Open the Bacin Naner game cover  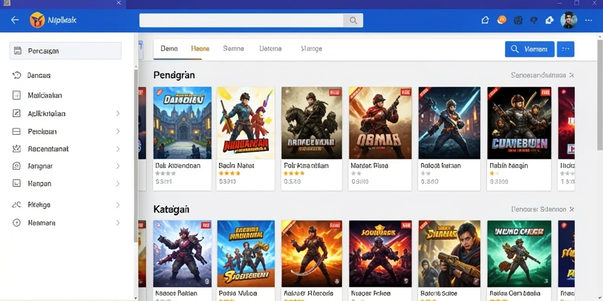(246, 123)
